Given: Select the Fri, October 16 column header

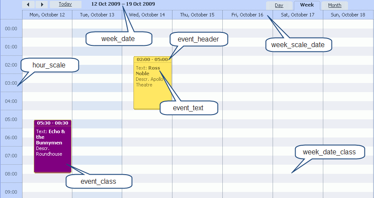Looking at the screenshot, I should click(x=247, y=15).
